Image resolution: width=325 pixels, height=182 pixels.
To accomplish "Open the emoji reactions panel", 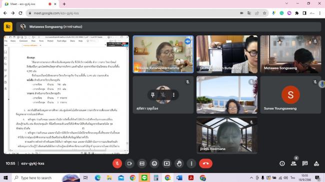I will (x=154, y=164).
